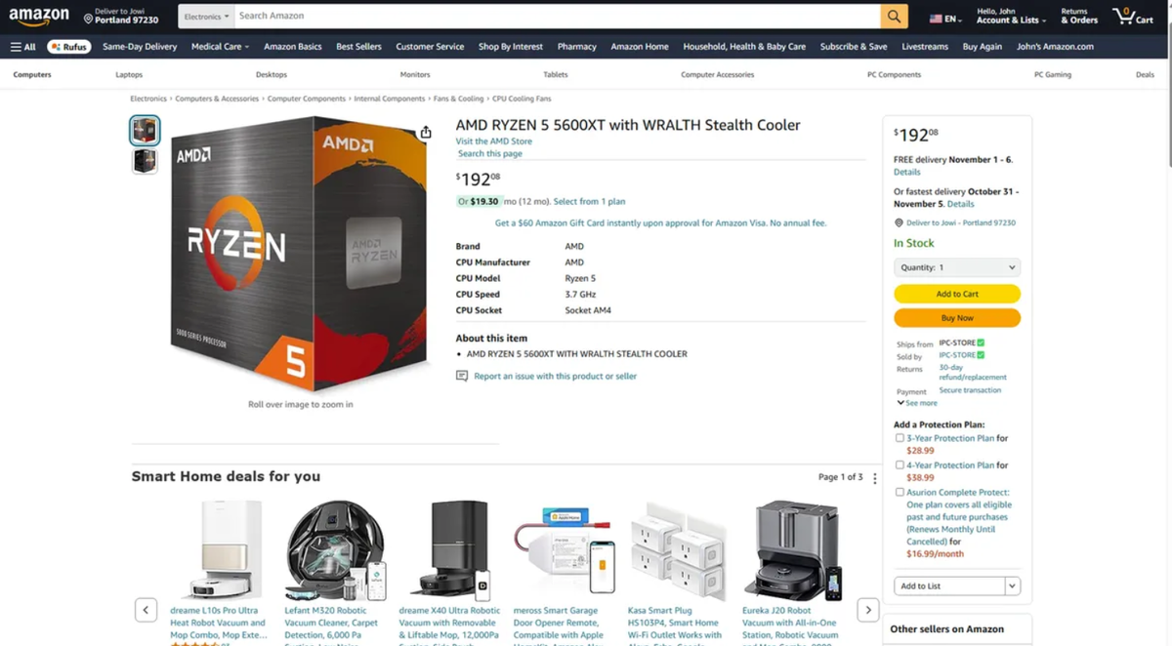
Task: Open the three-dot menu beside Page 1 of 3
Action: [875, 478]
